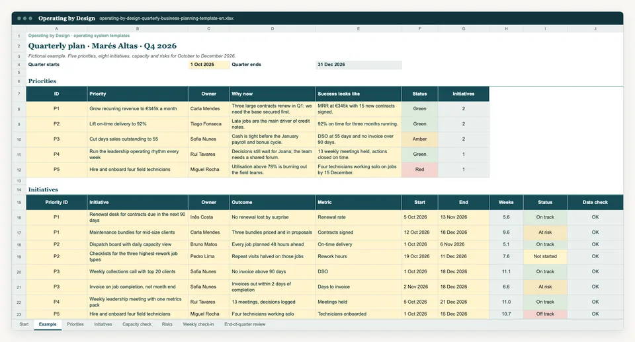Screen dimensions: 635x342
Task: Switch to the Start sheet tab
Action: pos(24,324)
